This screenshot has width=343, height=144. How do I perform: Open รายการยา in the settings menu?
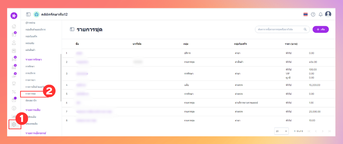pyautogui.click(x=30, y=80)
